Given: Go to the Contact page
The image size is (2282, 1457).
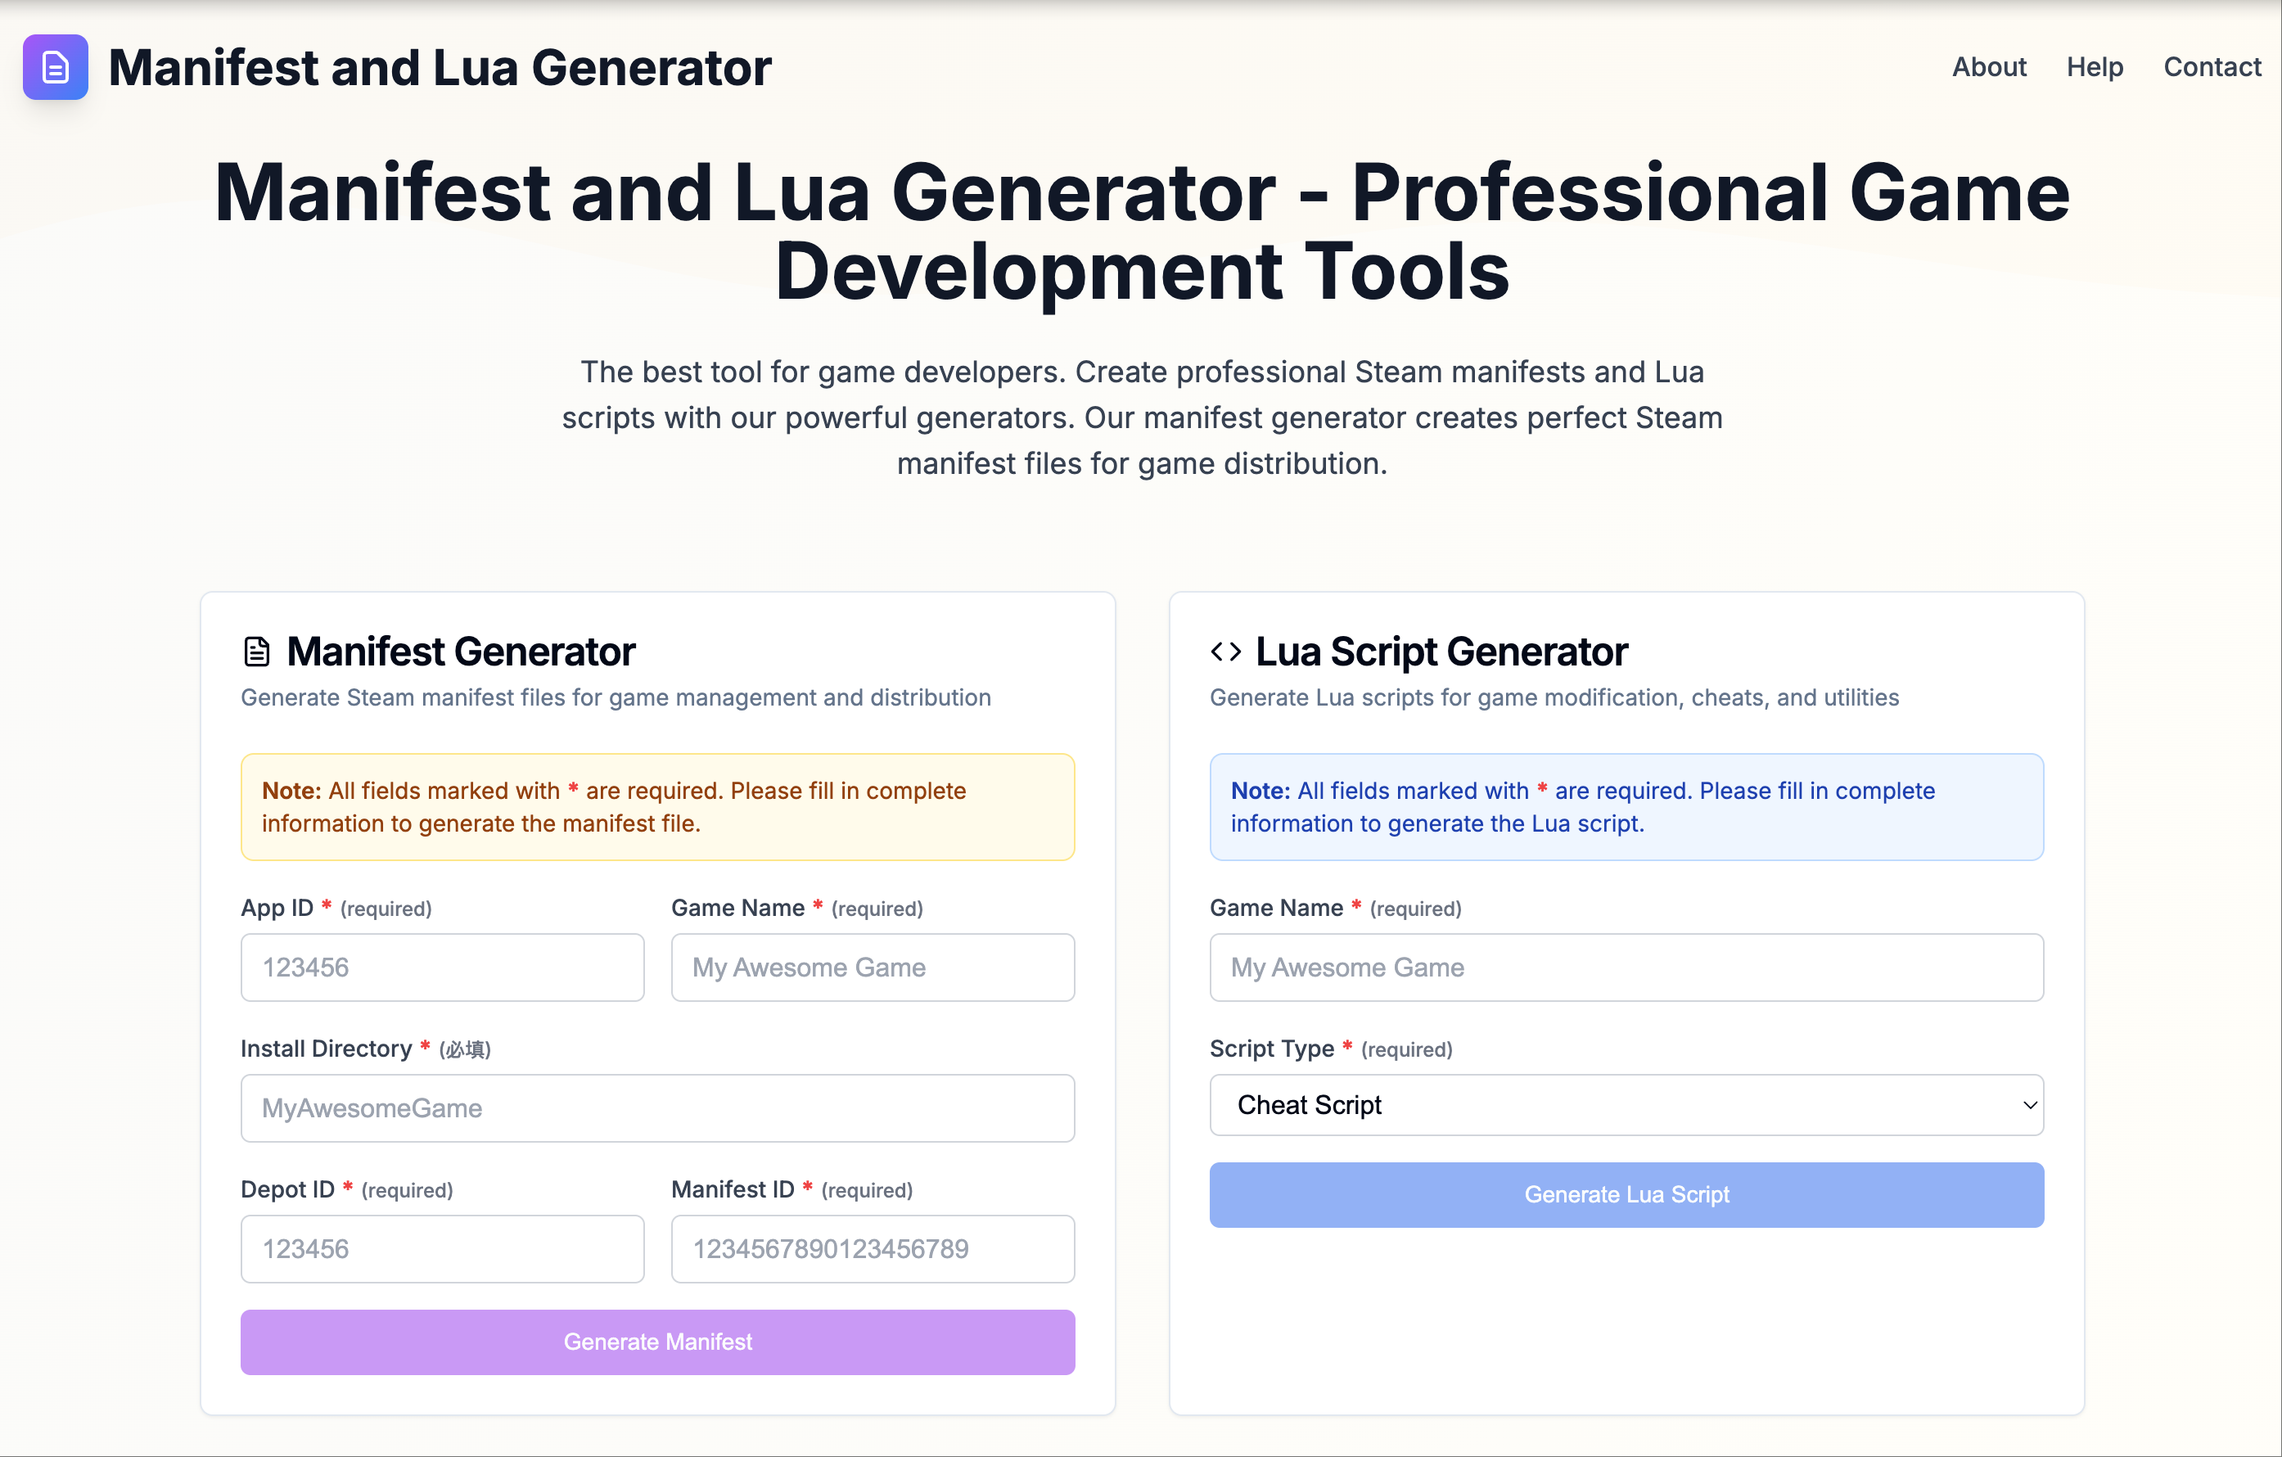Looking at the screenshot, I should click(2212, 67).
